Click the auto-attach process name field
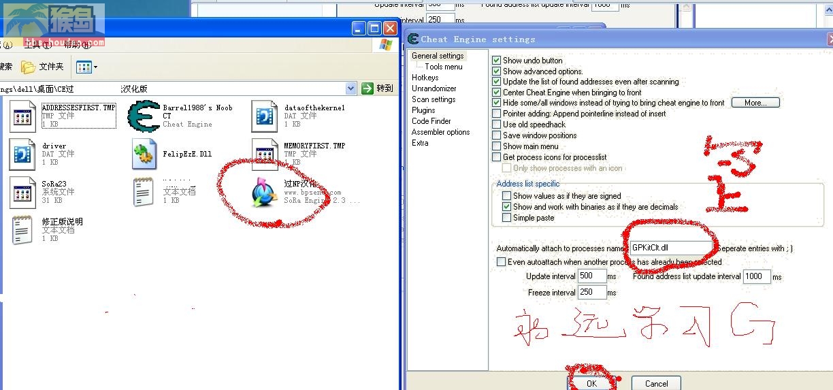This screenshot has height=390, width=833. point(671,248)
